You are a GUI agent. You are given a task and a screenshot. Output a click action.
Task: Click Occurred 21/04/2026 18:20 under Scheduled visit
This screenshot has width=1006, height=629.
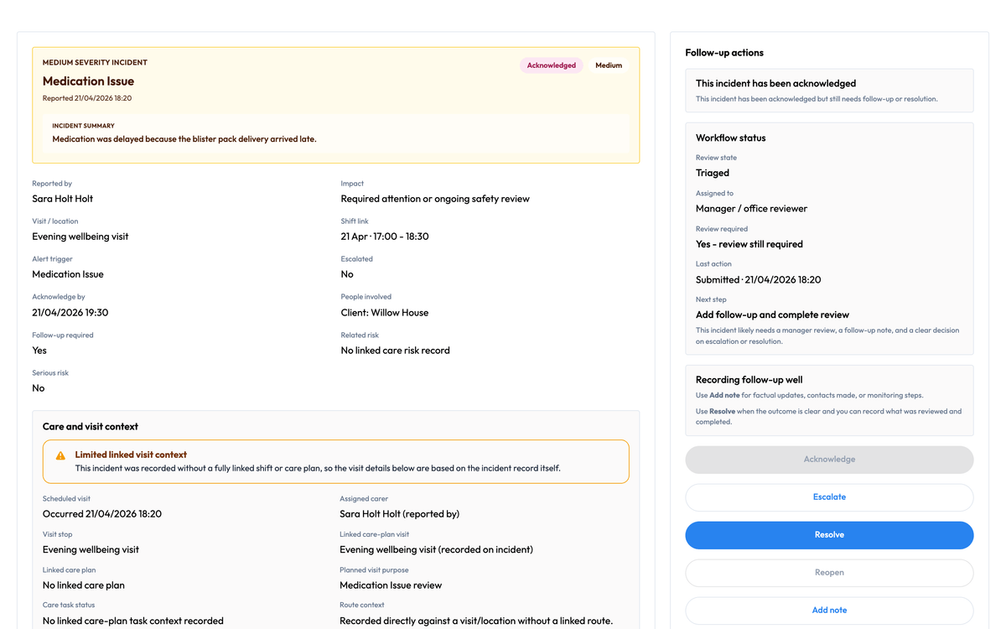click(102, 514)
